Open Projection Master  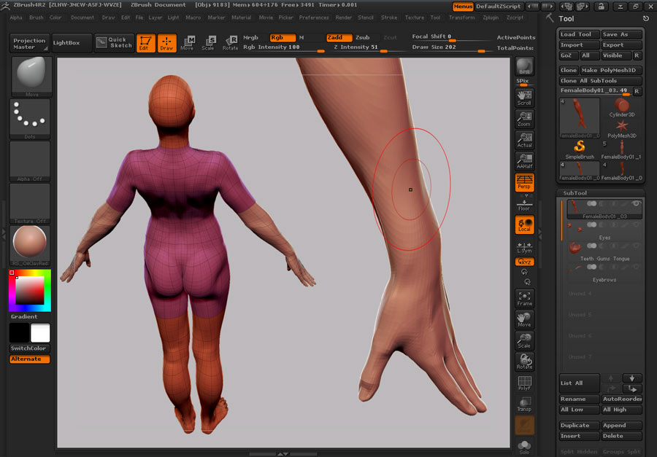coord(29,43)
